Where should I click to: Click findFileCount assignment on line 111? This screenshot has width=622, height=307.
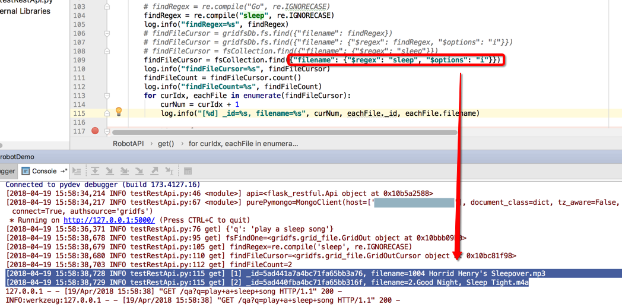click(x=223, y=78)
